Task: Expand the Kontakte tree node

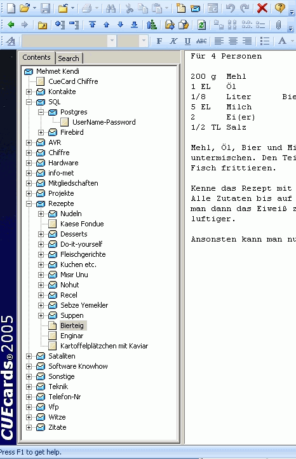Action: point(29,92)
